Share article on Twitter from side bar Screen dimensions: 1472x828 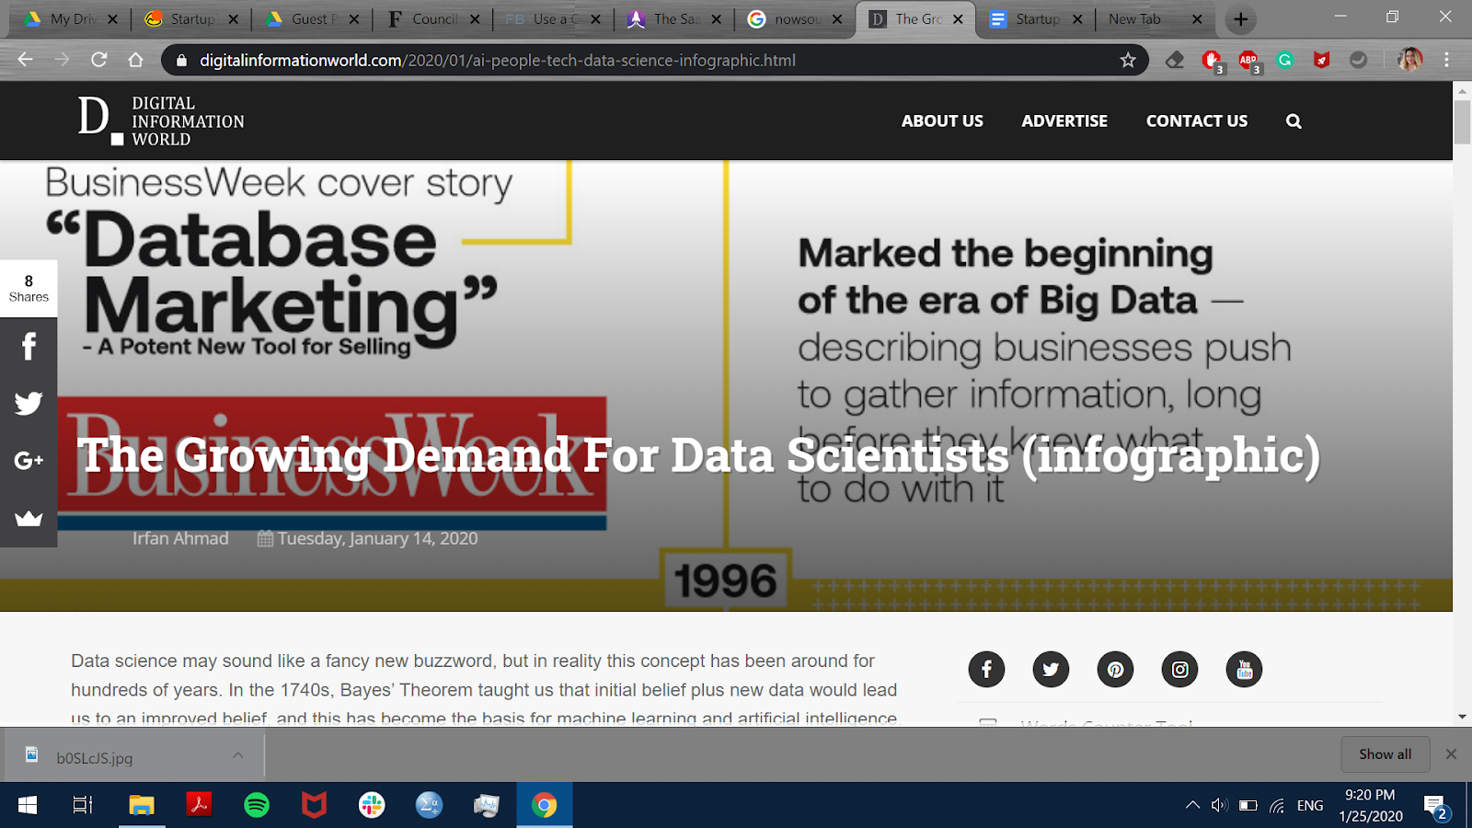tap(29, 404)
